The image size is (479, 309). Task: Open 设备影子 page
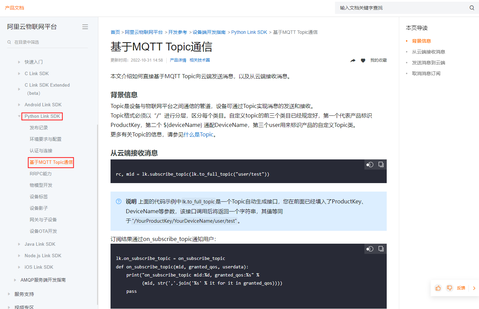39,208
